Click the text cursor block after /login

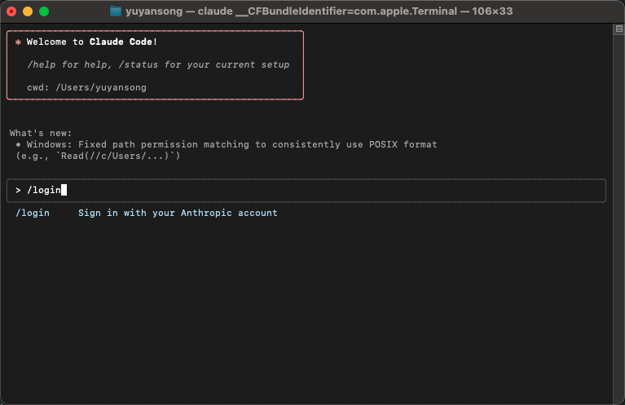click(64, 190)
